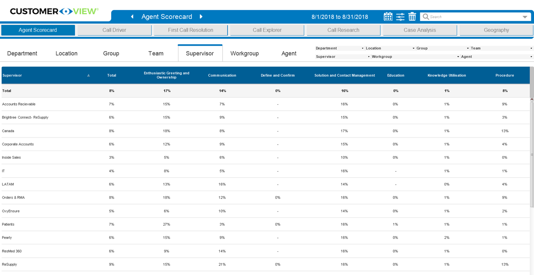The height and width of the screenshot is (275, 534).
Task: Open the Call Research tab
Action: pyautogui.click(x=344, y=30)
